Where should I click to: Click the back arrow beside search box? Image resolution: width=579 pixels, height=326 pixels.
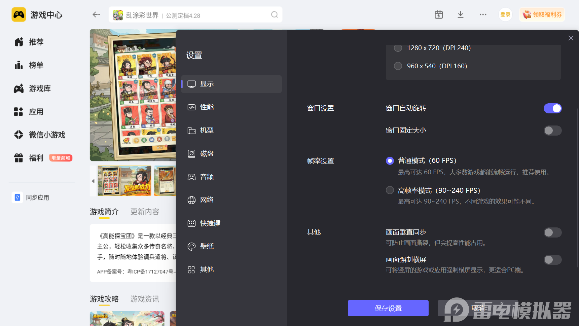click(96, 14)
